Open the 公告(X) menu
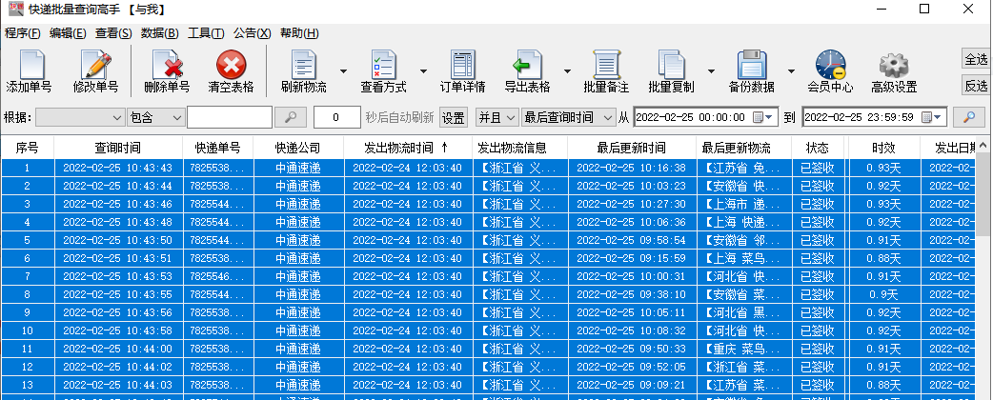This screenshot has height=400, width=993. [252, 33]
